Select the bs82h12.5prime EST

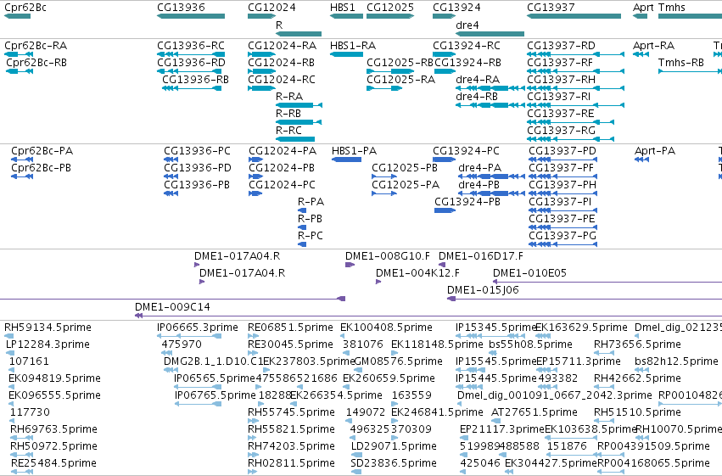click(x=676, y=361)
